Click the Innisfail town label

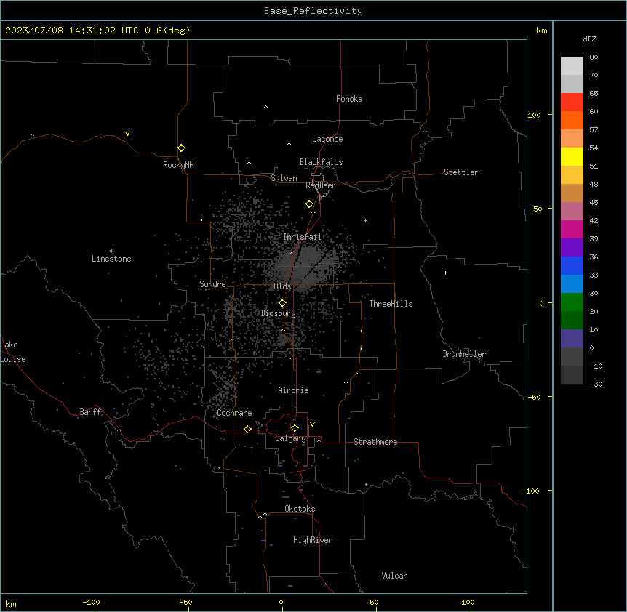302,237
